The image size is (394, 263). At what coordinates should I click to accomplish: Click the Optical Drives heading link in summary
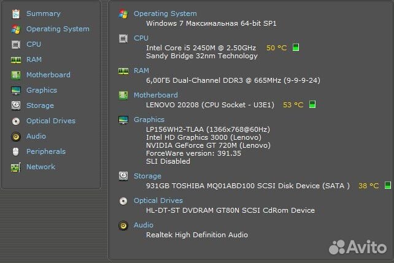[x=158, y=200]
